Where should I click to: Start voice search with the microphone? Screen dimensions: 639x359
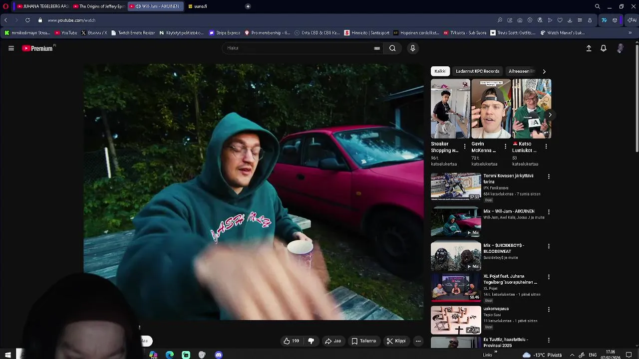pos(412,48)
